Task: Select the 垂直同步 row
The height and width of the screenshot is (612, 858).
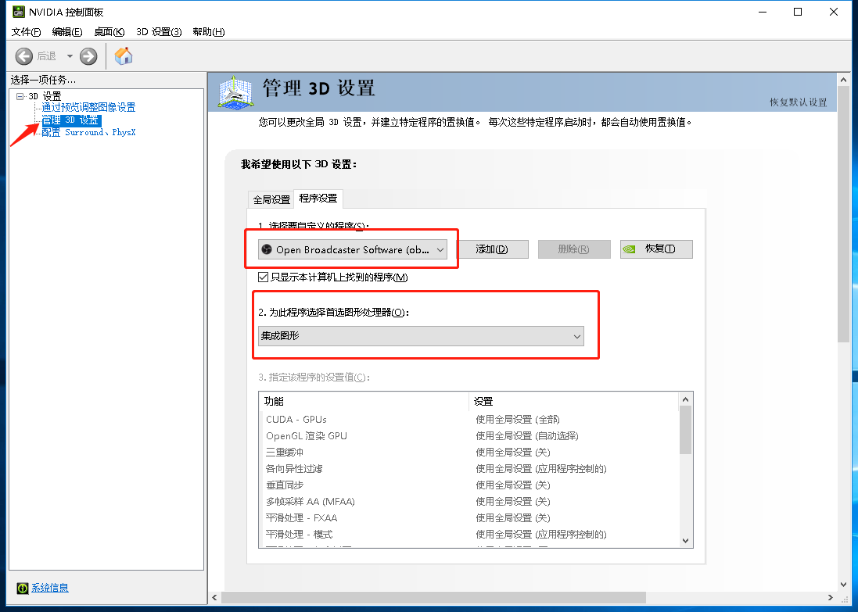Action: click(468, 485)
